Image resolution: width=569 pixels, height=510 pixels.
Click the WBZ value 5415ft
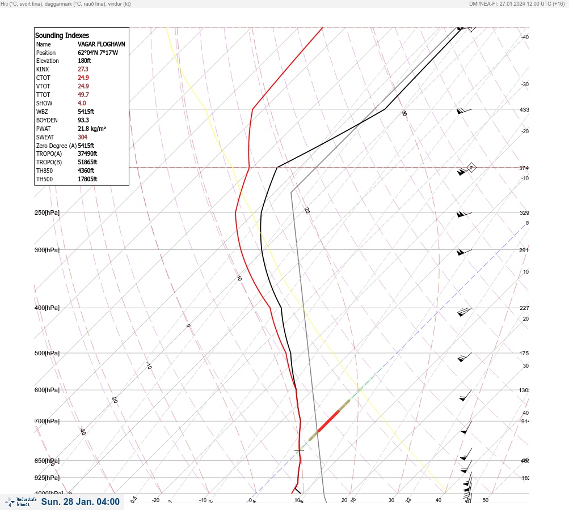click(86, 112)
